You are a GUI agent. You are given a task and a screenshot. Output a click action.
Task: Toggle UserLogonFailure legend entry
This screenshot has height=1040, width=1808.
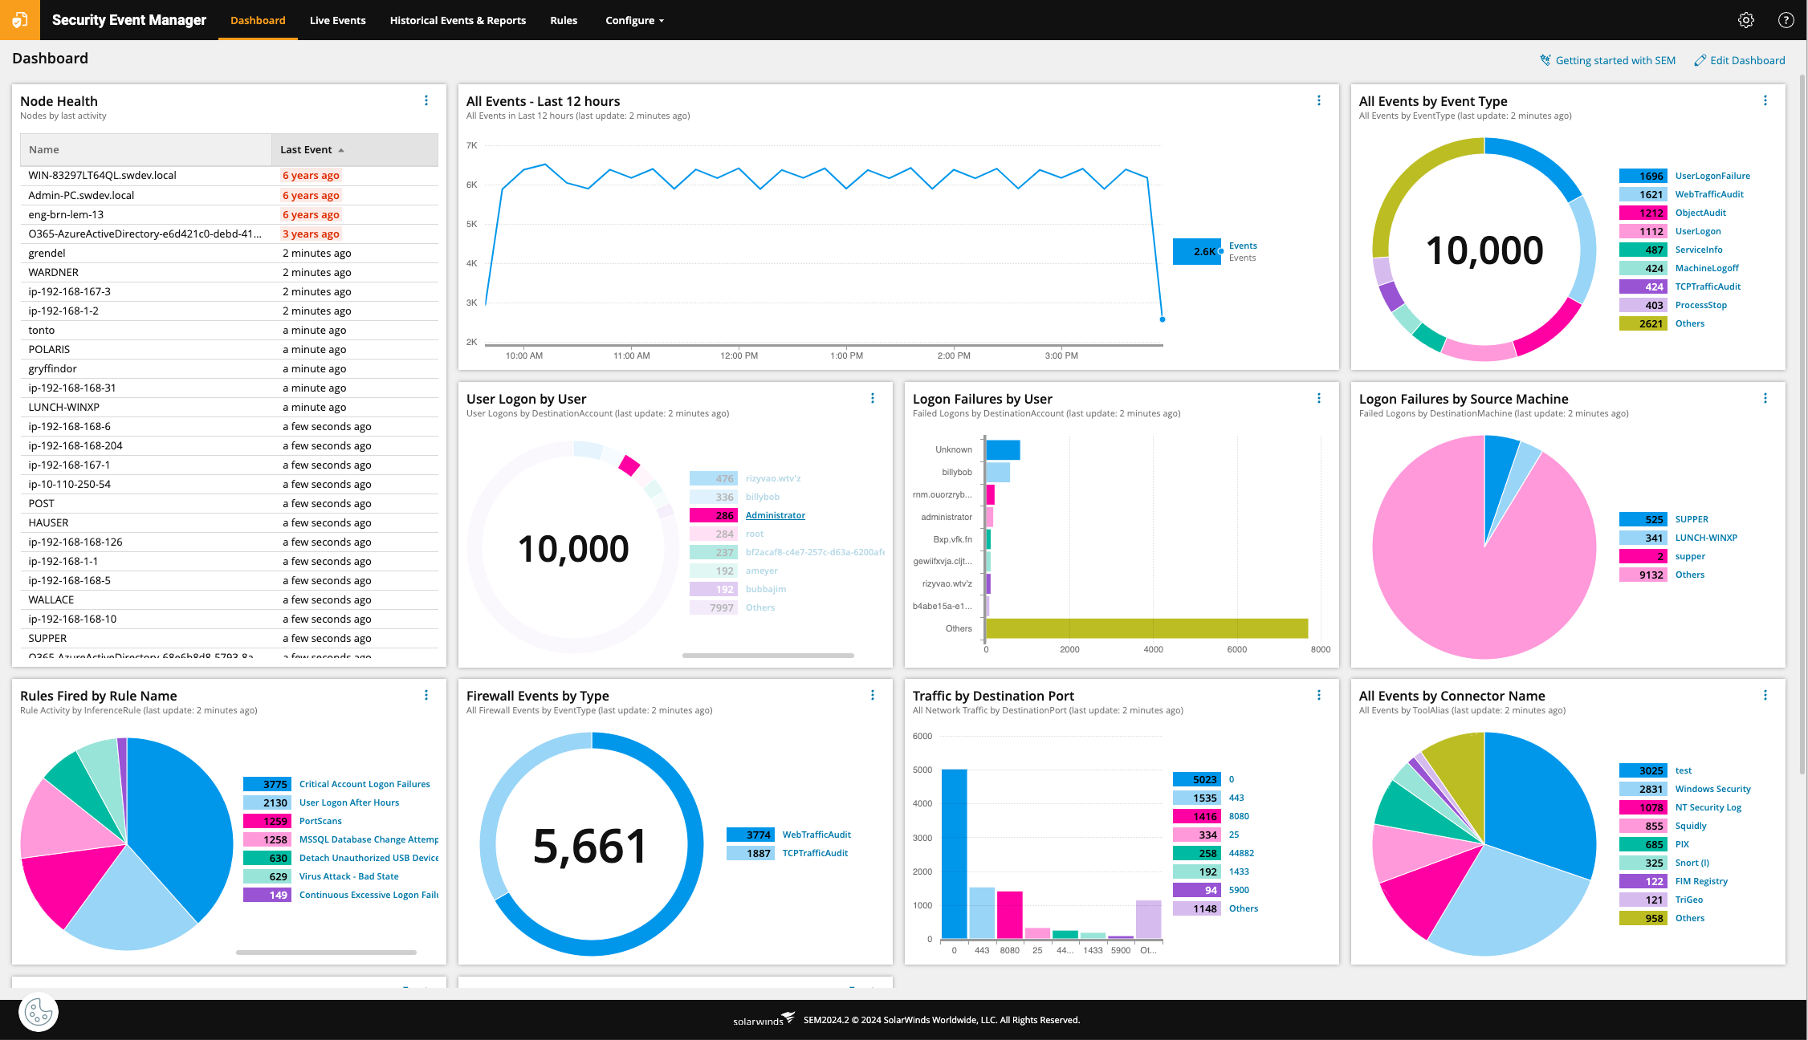1712,176
